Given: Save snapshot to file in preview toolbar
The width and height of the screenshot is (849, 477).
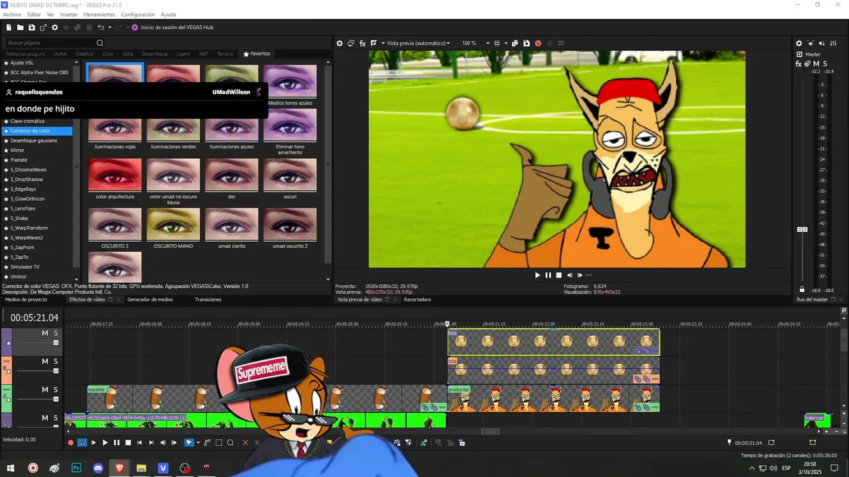Looking at the screenshot, I should pos(527,43).
